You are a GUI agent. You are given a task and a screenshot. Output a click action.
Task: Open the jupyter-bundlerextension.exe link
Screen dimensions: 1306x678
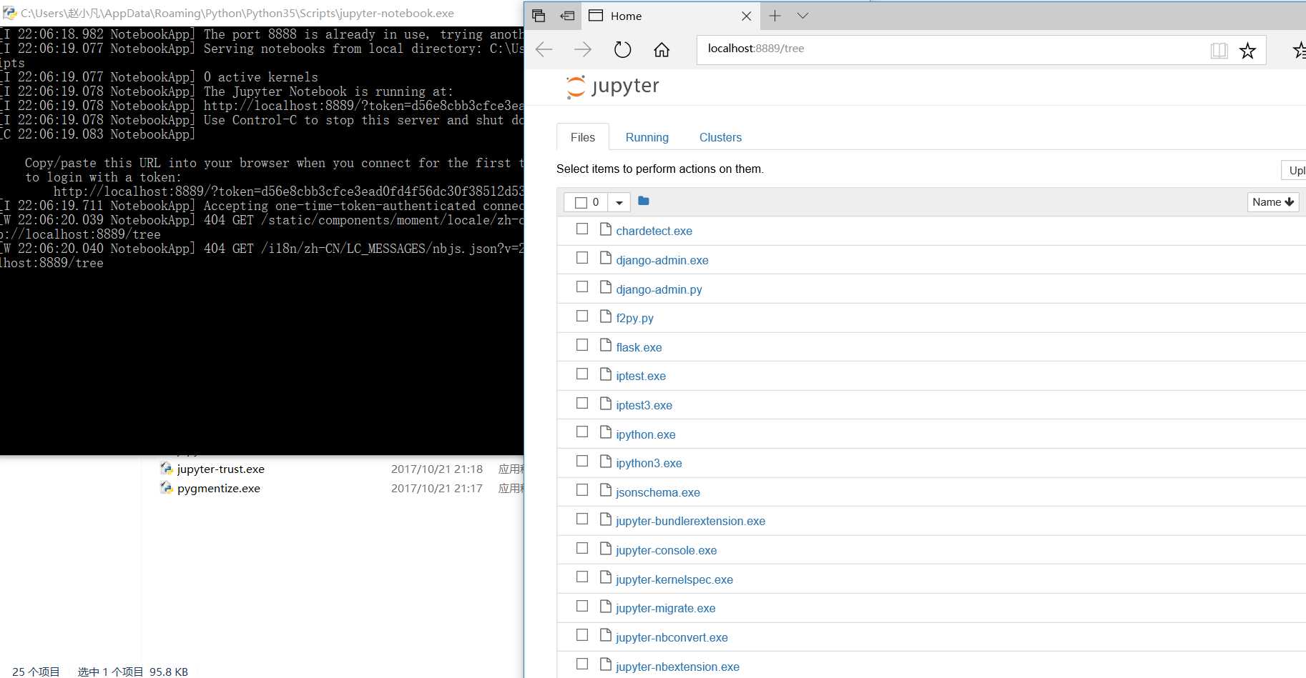tap(690, 521)
